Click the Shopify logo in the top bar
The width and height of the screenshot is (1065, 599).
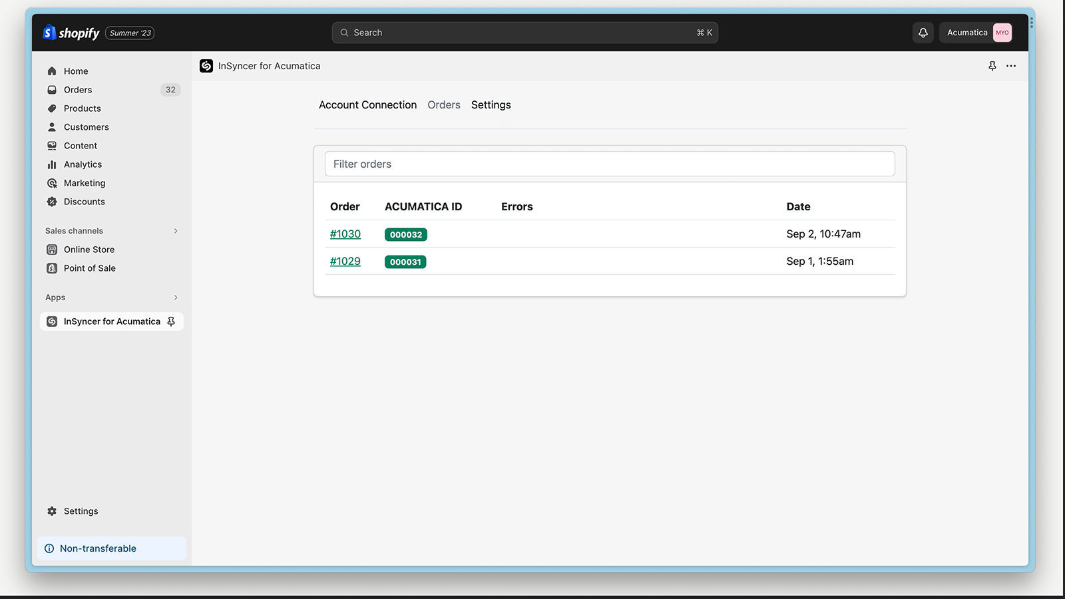click(71, 33)
